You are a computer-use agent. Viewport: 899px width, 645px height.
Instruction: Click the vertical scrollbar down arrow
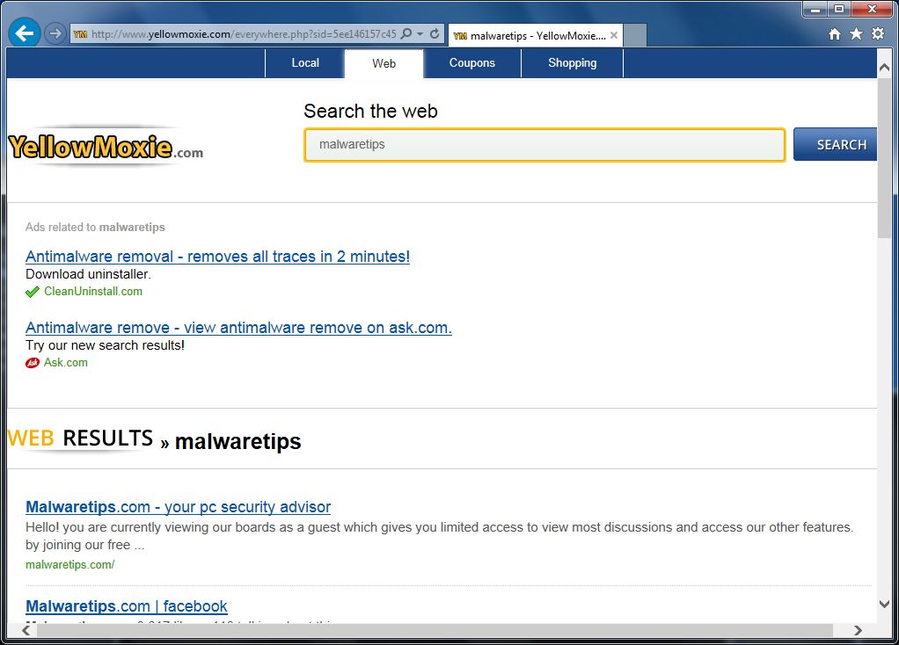point(884,604)
